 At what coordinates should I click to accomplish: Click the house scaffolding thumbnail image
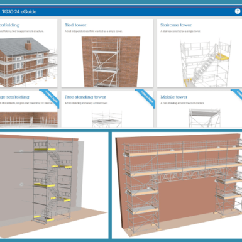[28, 62]
